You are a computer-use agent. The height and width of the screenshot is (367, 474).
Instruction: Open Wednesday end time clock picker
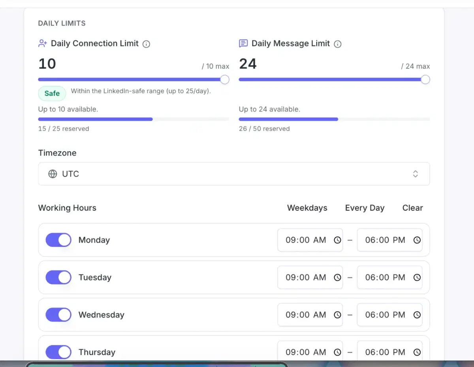click(x=417, y=315)
